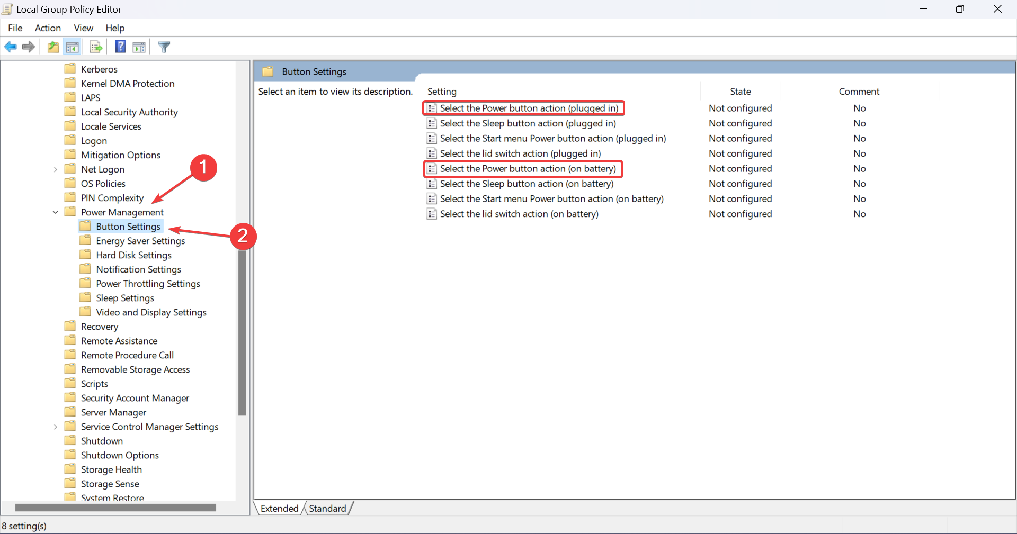1017x534 pixels.
Task: Select Local Security Authority tree item
Action: (129, 112)
